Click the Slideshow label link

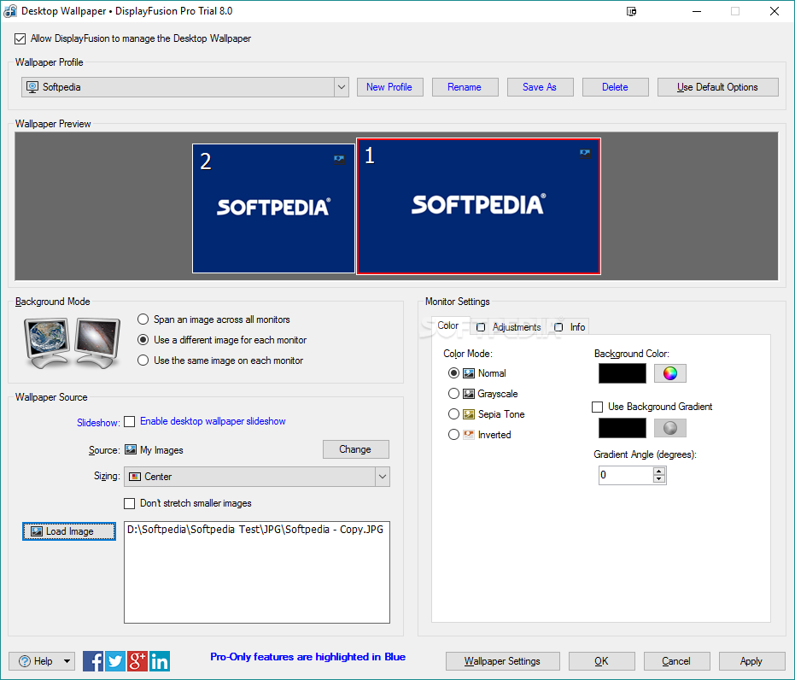coord(98,422)
